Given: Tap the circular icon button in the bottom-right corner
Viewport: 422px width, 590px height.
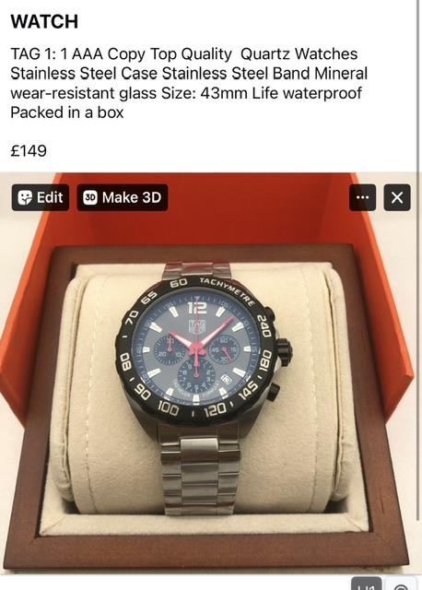Looking at the screenshot, I should tap(401, 584).
